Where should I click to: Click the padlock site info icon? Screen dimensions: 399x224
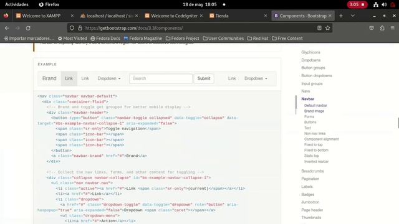80,28
